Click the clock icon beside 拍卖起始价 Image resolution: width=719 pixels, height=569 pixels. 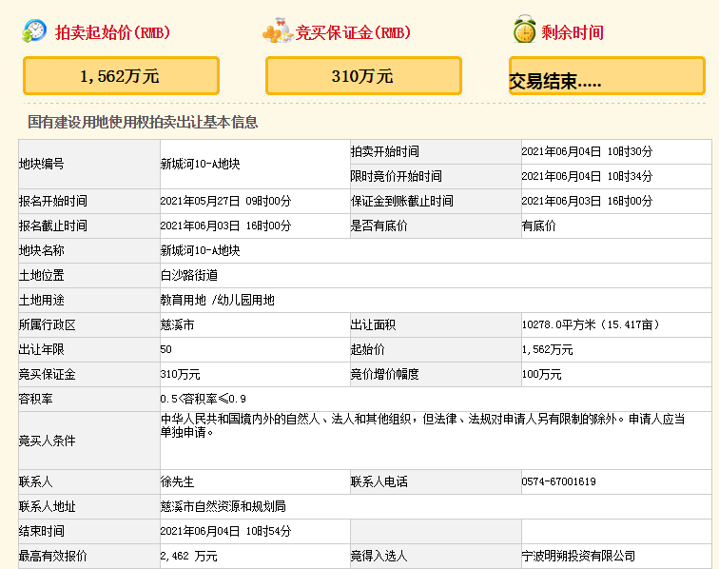[x=34, y=30]
